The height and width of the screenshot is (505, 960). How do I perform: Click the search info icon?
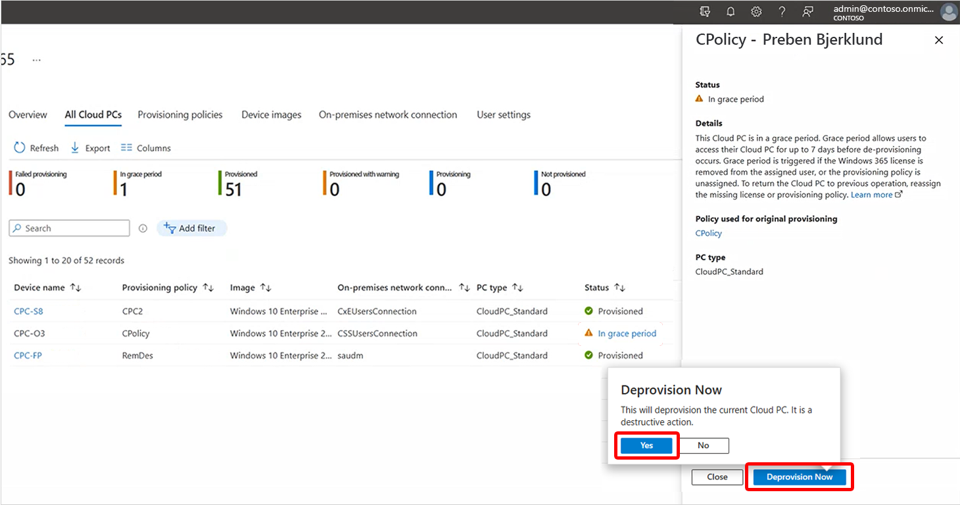tap(143, 228)
